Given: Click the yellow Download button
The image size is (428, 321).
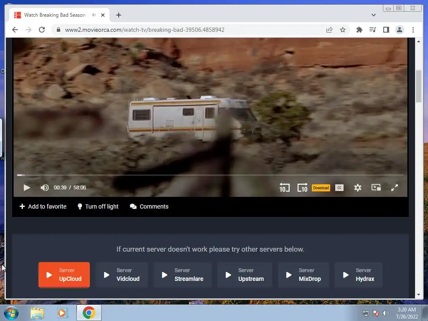Looking at the screenshot, I should click(x=321, y=188).
